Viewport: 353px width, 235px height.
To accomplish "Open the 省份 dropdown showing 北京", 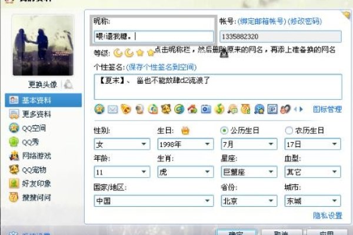I will coord(249,201).
